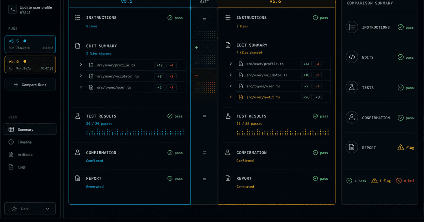Click the v5.5 Confirmation person icon

point(78,152)
